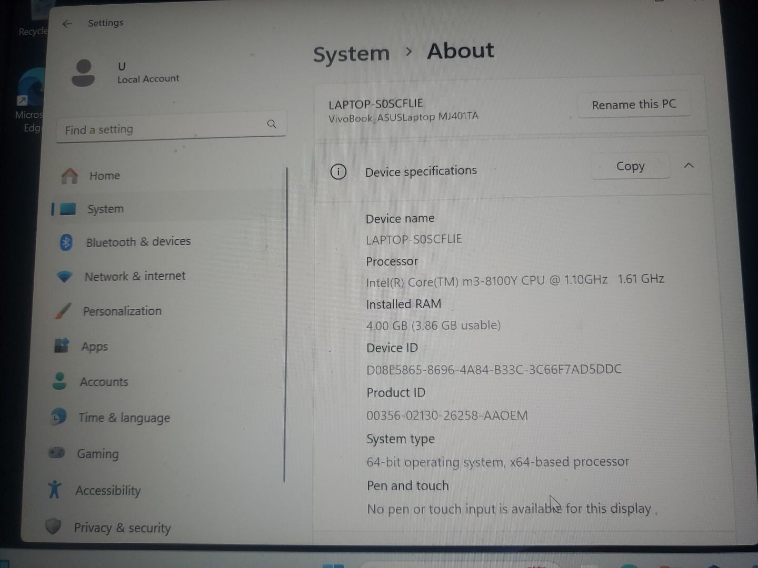This screenshot has width=758, height=568.
Task: Click the device name LAPTOP-S0SCFLIE value
Action: [414, 239]
